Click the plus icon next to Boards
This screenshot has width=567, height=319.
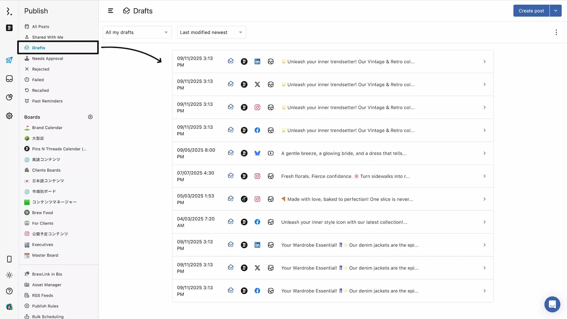point(90,117)
